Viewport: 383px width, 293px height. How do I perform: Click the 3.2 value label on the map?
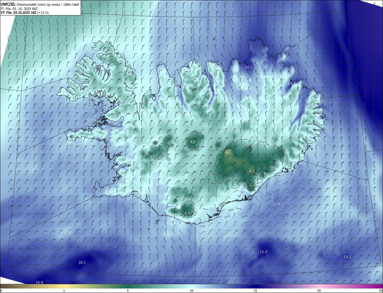tap(227, 152)
